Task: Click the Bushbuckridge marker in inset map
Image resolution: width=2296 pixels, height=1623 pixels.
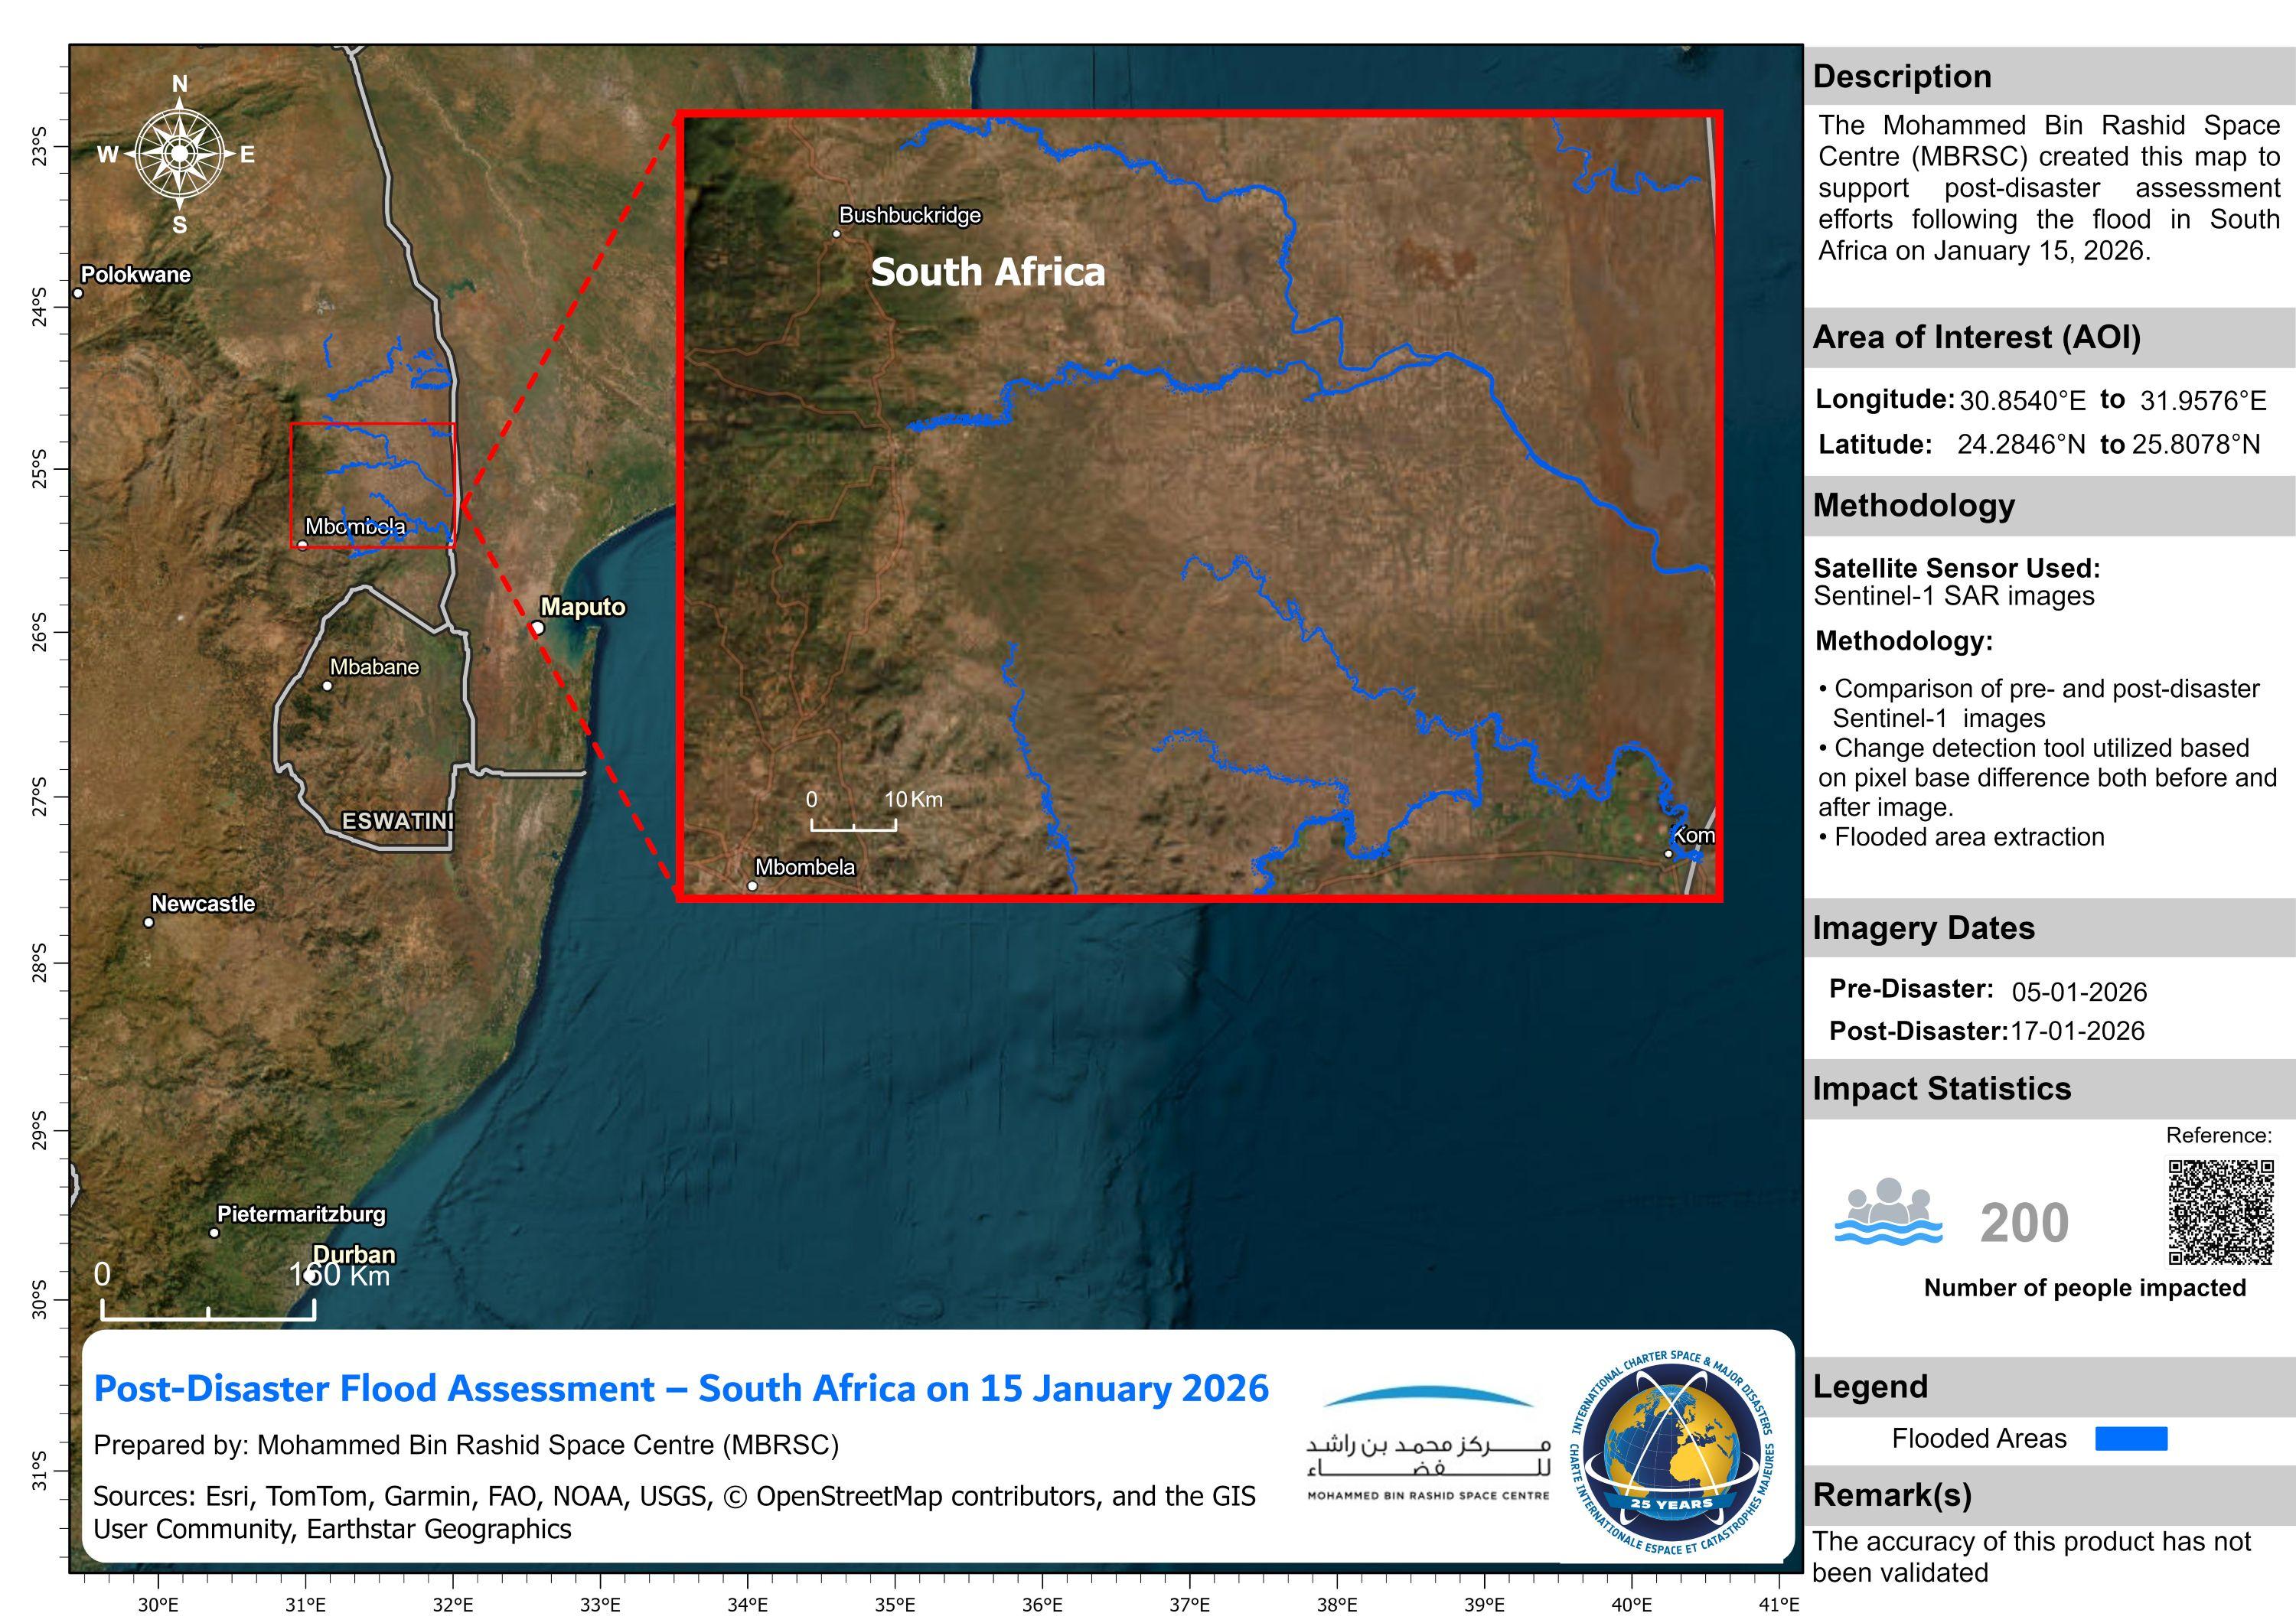Action: click(837, 234)
